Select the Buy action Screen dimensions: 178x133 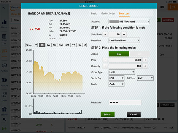click(119, 54)
